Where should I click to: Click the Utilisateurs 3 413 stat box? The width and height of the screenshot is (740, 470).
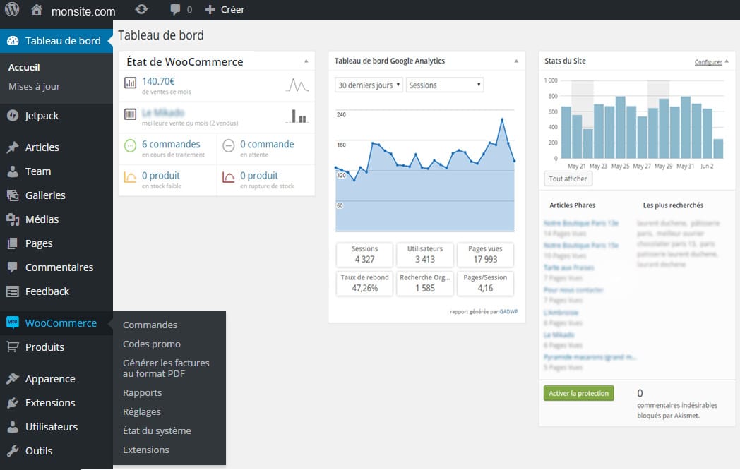point(425,255)
